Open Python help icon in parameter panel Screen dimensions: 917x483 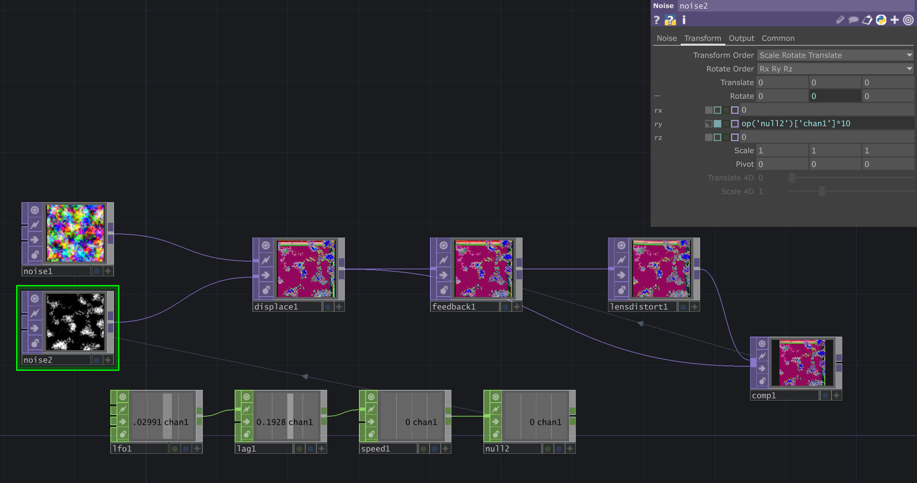[670, 20]
